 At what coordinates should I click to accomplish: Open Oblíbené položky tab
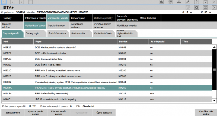coord(104,18)
